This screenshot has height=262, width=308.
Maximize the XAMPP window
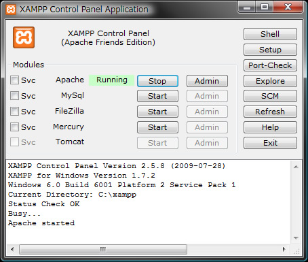tap(265, 7)
